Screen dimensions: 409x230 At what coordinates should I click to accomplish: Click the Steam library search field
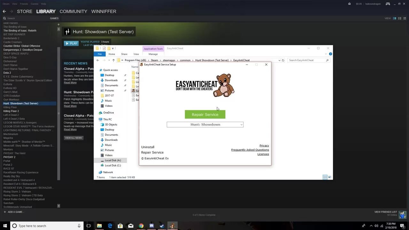tap(26, 18)
